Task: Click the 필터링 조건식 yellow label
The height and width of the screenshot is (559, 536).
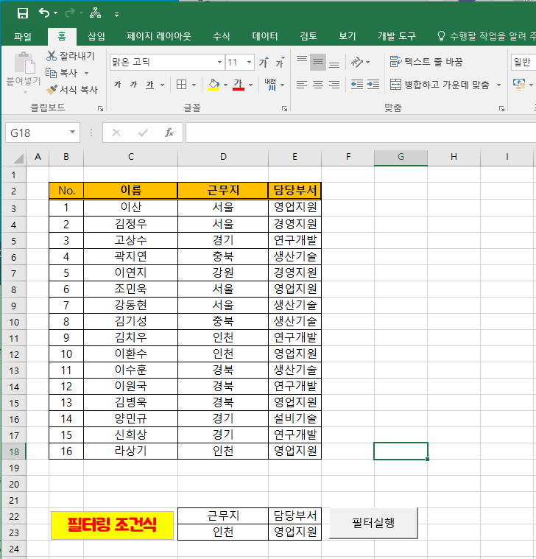Action: coord(112,525)
